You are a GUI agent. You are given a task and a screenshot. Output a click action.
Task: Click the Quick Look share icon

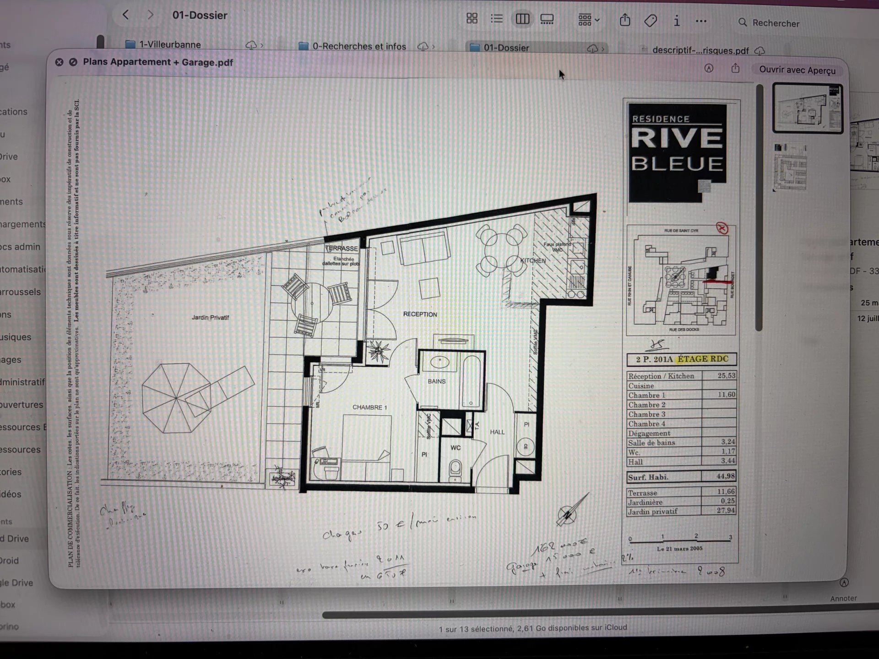735,69
